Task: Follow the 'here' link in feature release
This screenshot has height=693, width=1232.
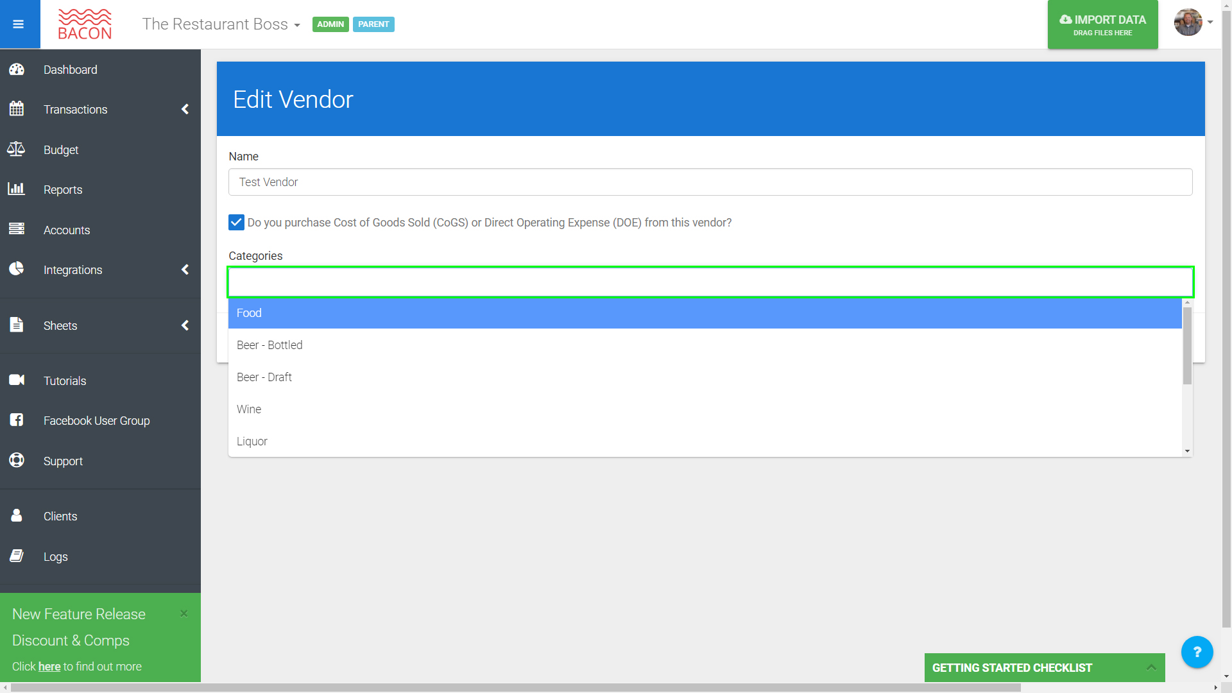Action: point(49,667)
